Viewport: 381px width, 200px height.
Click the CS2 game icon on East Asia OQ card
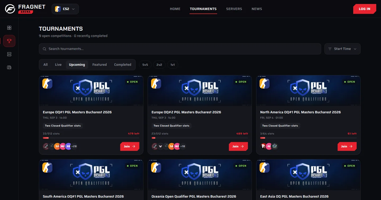click(265, 168)
